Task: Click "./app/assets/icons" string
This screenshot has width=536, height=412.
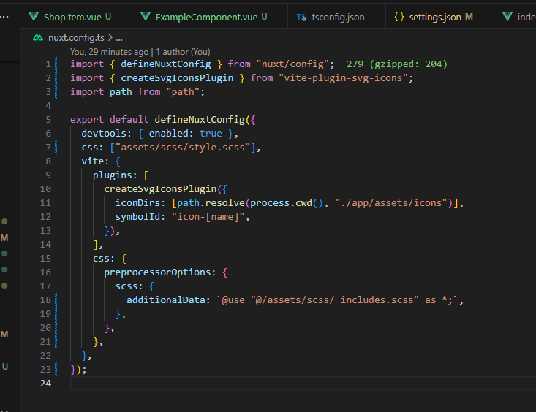Action: point(391,203)
